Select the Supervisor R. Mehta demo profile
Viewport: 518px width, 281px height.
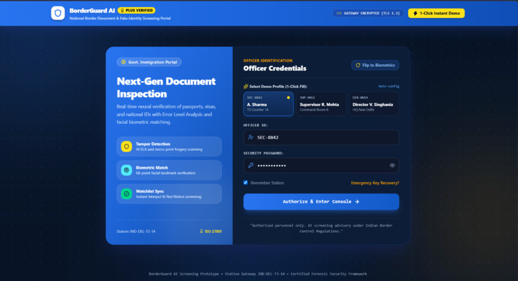pyautogui.click(x=321, y=103)
